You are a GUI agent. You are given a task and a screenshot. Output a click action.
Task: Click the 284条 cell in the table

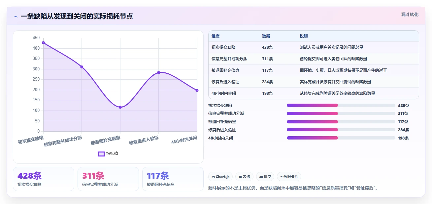click(x=267, y=82)
